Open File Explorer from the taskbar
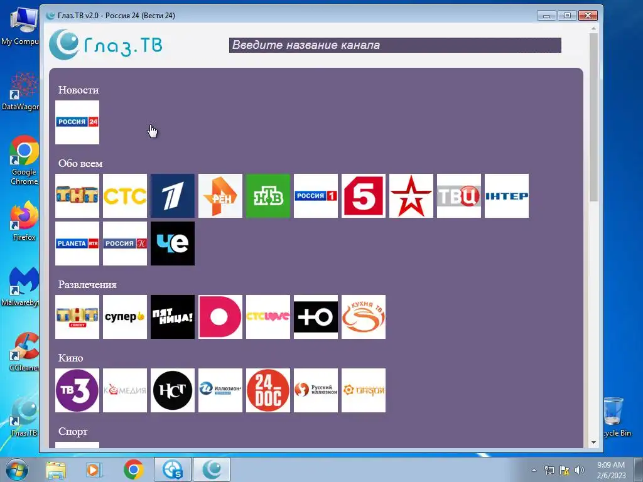Image resolution: width=643 pixels, height=482 pixels. 56,469
